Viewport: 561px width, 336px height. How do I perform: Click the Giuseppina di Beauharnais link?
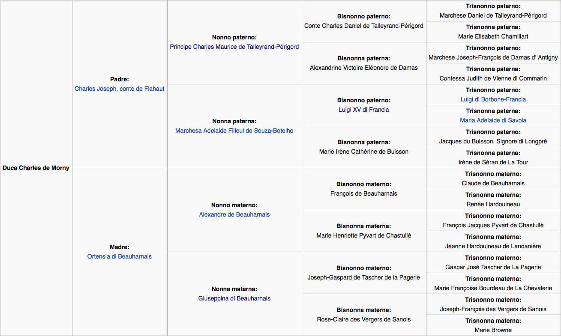click(x=234, y=298)
